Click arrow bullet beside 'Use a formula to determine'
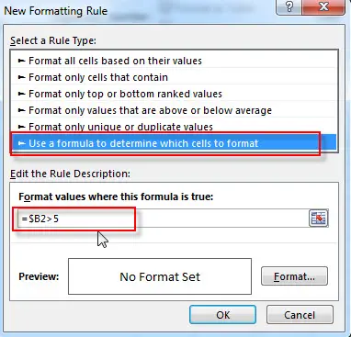Image resolution: width=351 pixels, height=337 pixels. pos(21,143)
